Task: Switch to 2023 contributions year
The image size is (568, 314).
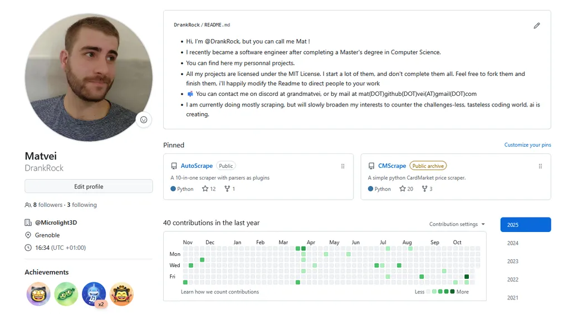Action: [513, 262]
